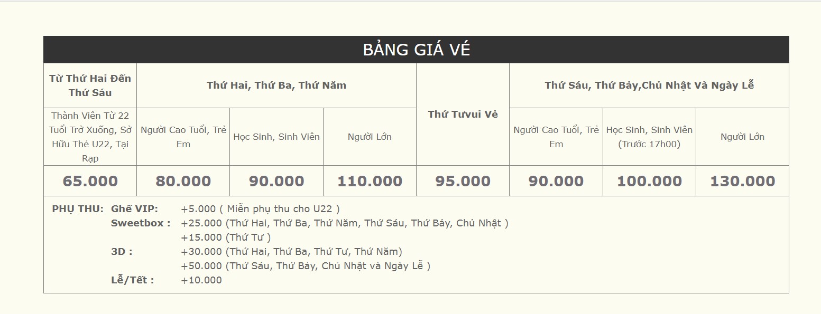This screenshot has width=821, height=314.
Task: Click the Thứ Sáu, Thứ Bảy, Chủ Nhật header
Action: tap(649, 85)
